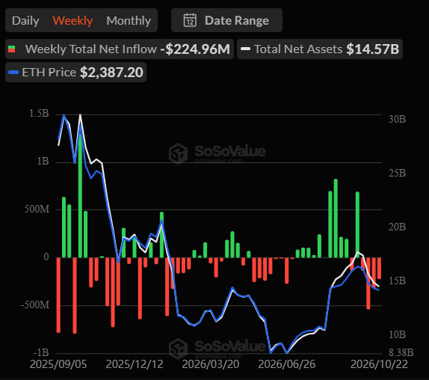Screen dimensions: 429x380
Task: Click the 2025/12/12 x-axis date label
Action: click(x=135, y=364)
